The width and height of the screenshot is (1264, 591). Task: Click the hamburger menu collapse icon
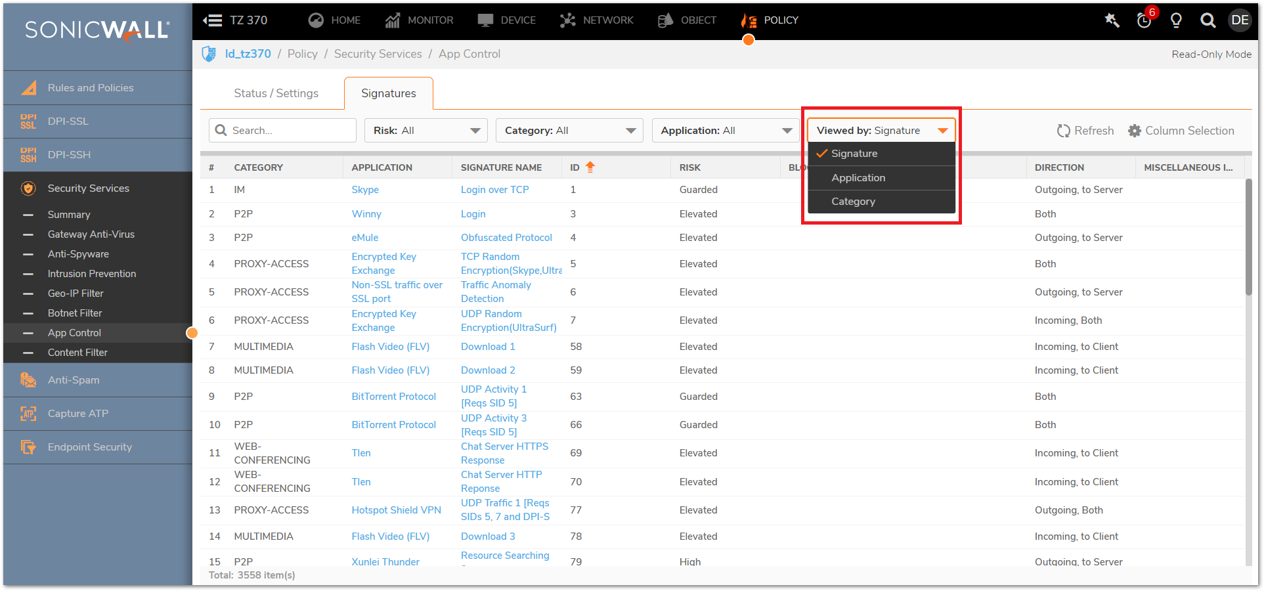(x=212, y=20)
